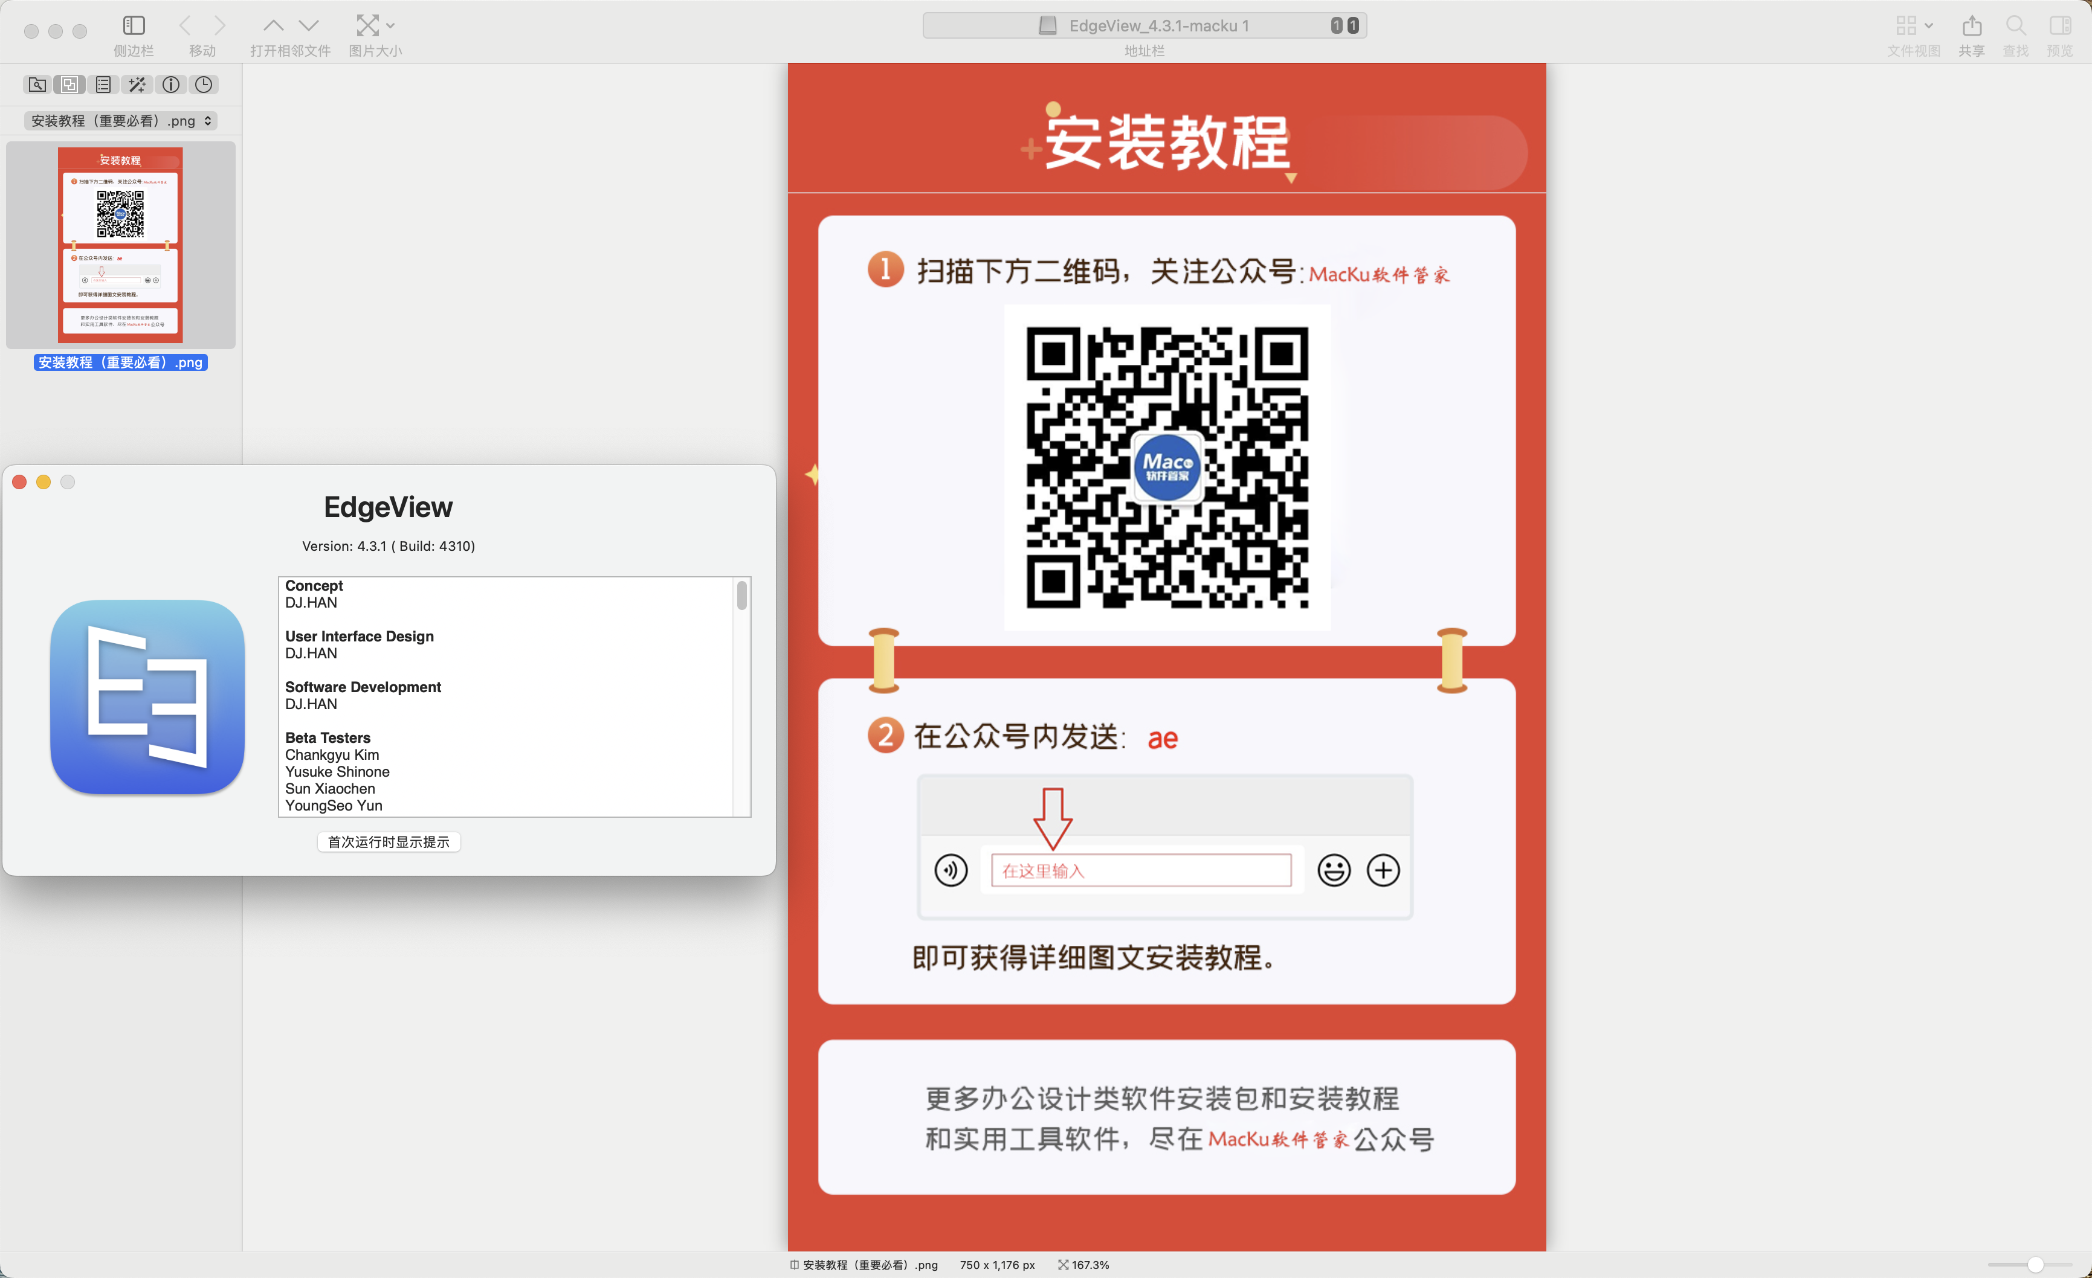Click the User Interface Design heading
The height and width of the screenshot is (1278, 2092).
pos(359,637)
